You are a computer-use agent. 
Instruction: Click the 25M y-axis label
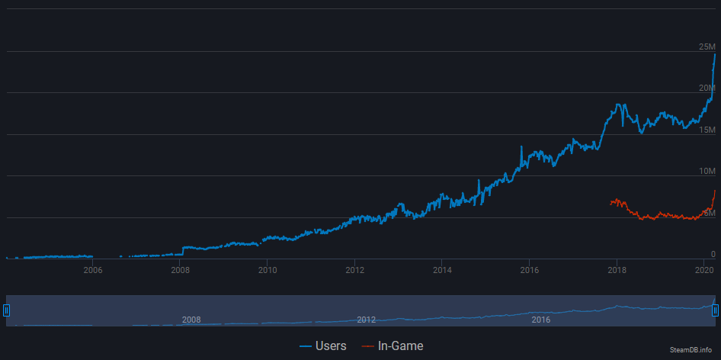click(707, 47)
